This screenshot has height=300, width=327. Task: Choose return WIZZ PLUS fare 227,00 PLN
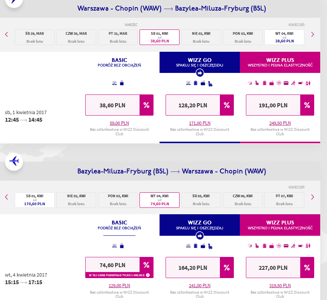[x=280, y=268]
